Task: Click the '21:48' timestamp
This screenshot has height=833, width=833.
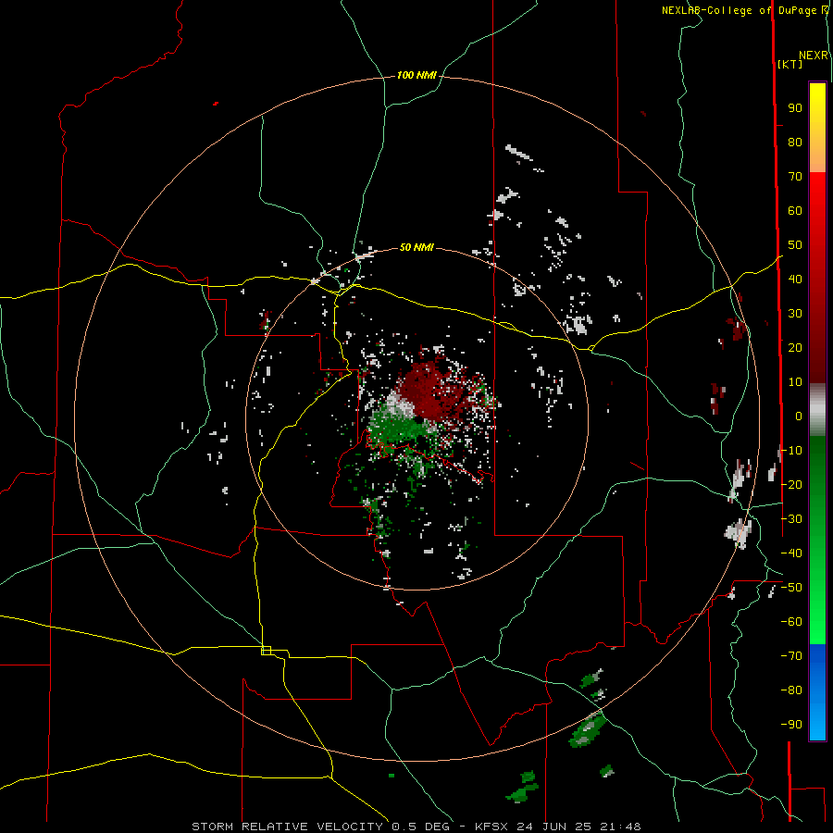Action: pos(620,827)
